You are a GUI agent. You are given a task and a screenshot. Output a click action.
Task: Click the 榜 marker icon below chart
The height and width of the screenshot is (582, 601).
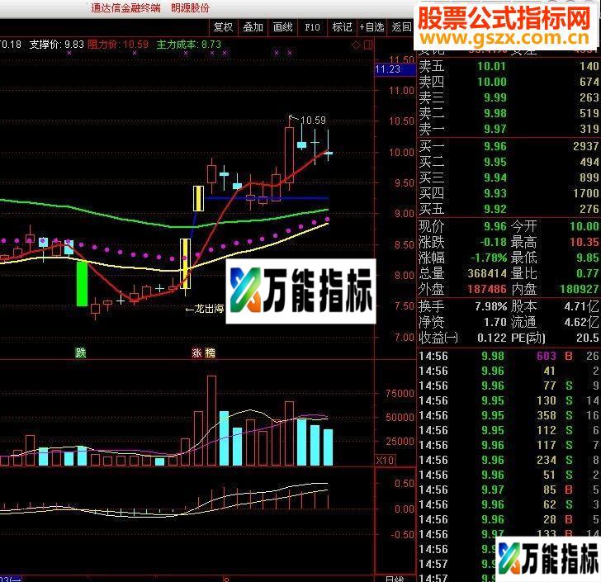[210, 353]
